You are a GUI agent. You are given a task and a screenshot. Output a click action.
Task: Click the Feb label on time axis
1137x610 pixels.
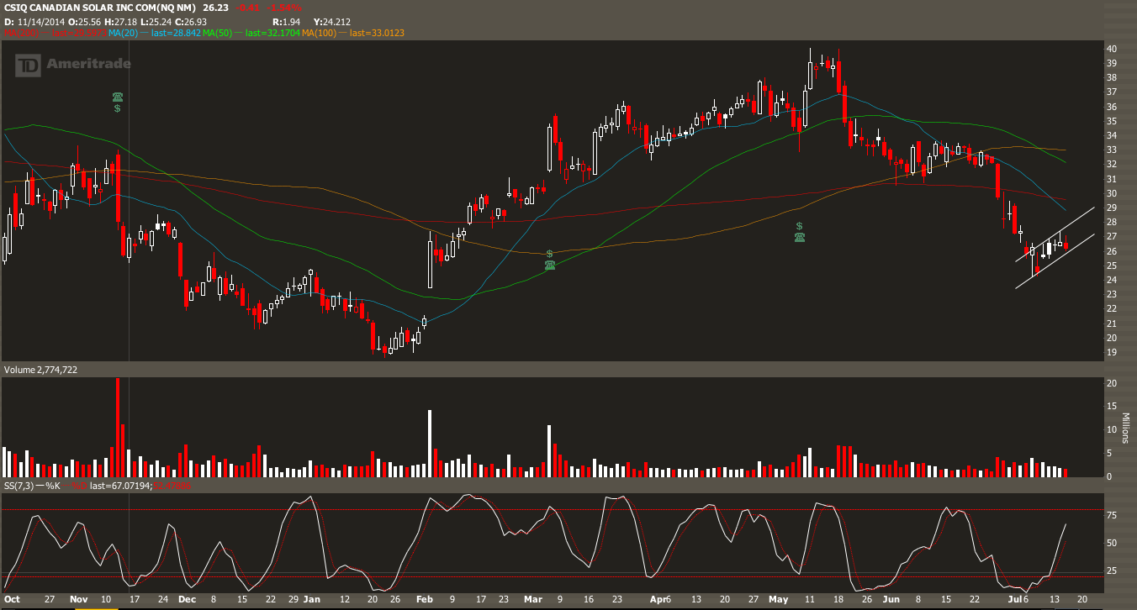tap(425, 601)
